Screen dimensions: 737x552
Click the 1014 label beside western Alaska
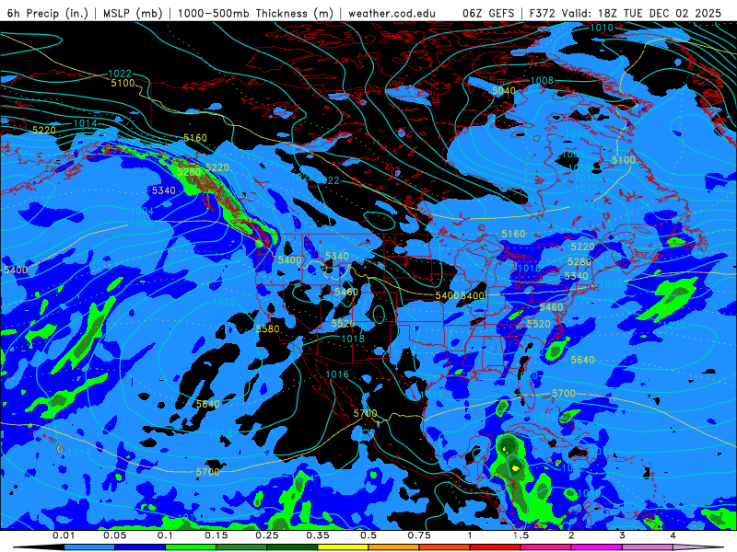[x=85, y=123]
